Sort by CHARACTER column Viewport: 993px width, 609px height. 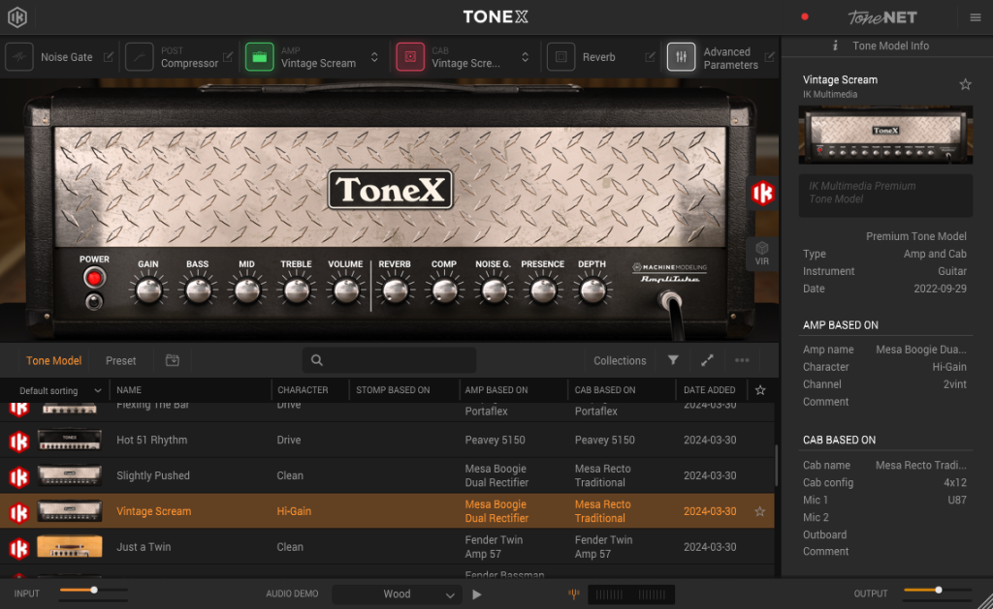303,390
